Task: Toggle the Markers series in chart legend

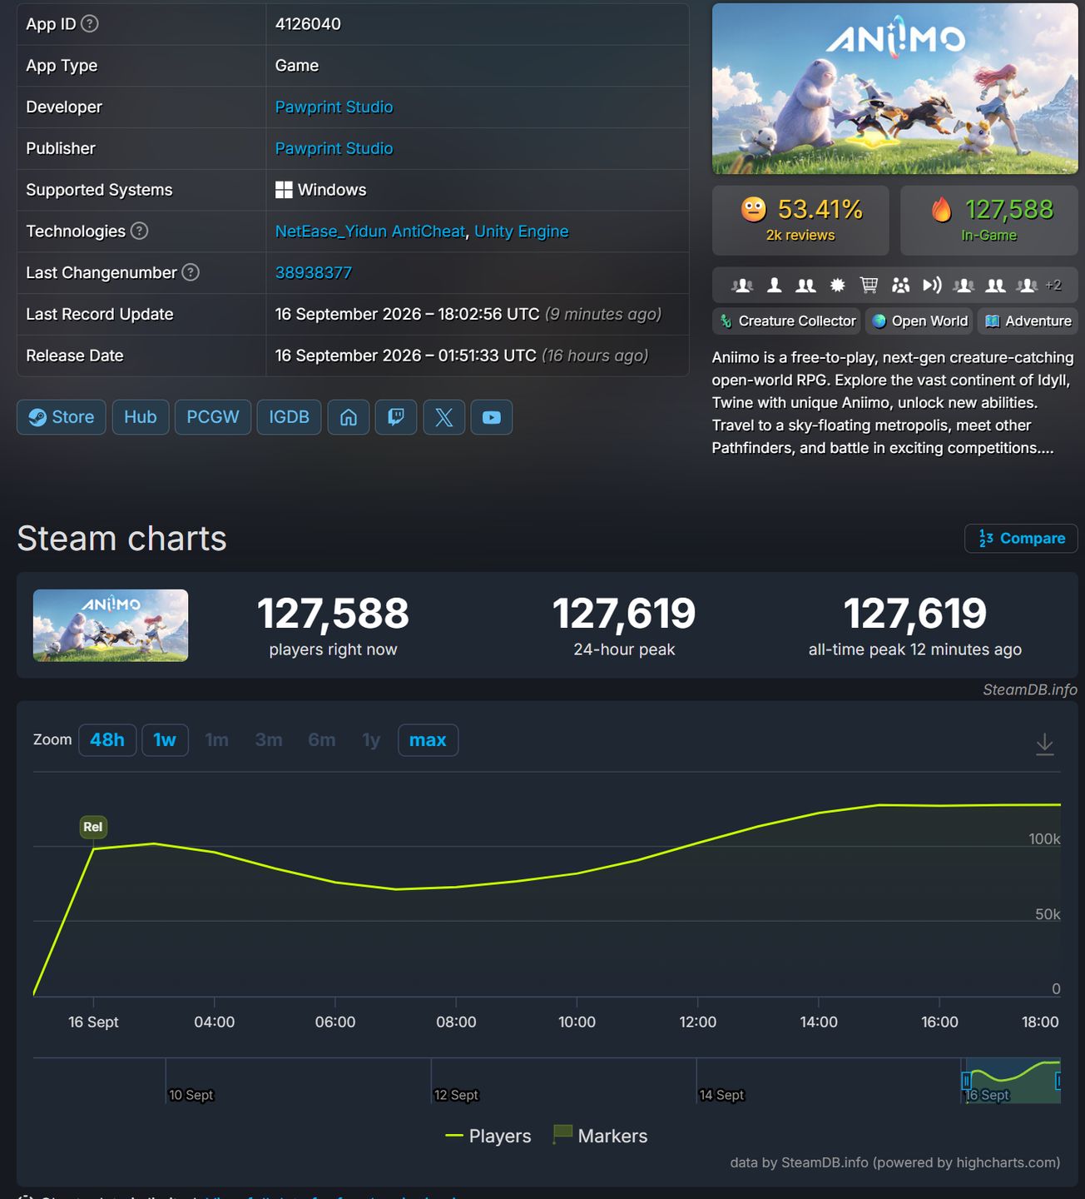Action: click(x=600, y=1136)
